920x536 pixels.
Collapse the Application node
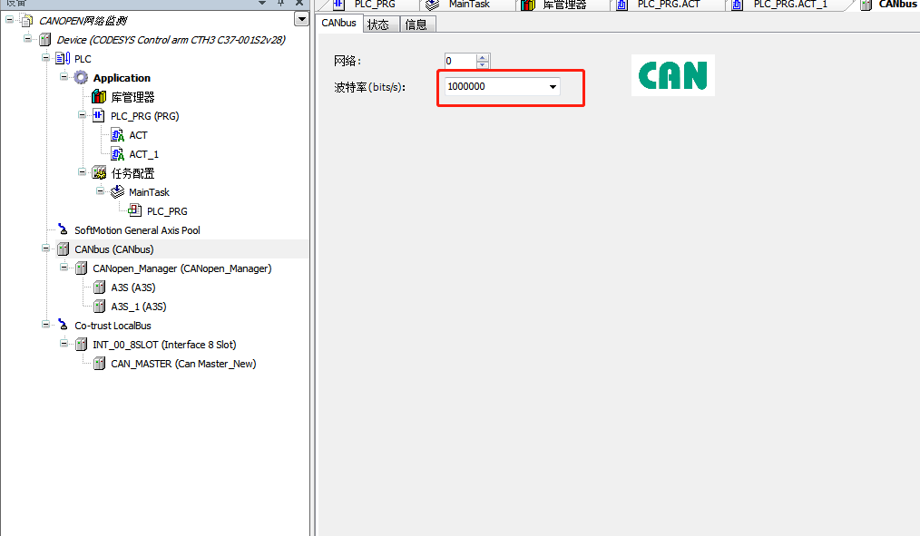64,76
